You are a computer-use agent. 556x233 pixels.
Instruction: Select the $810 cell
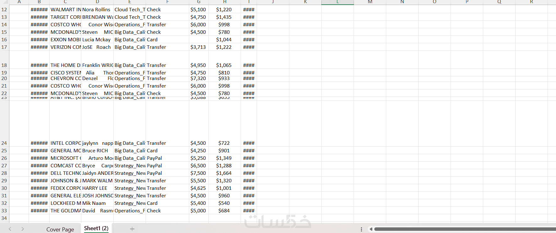point(225,73)
